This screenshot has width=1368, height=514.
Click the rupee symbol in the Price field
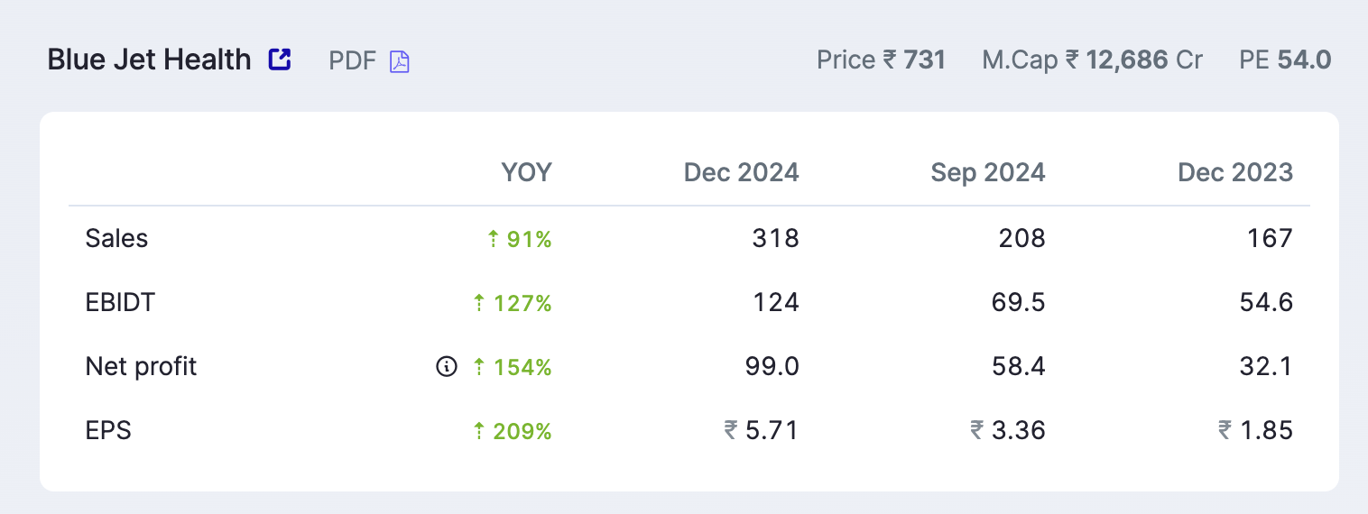point(890,60)
